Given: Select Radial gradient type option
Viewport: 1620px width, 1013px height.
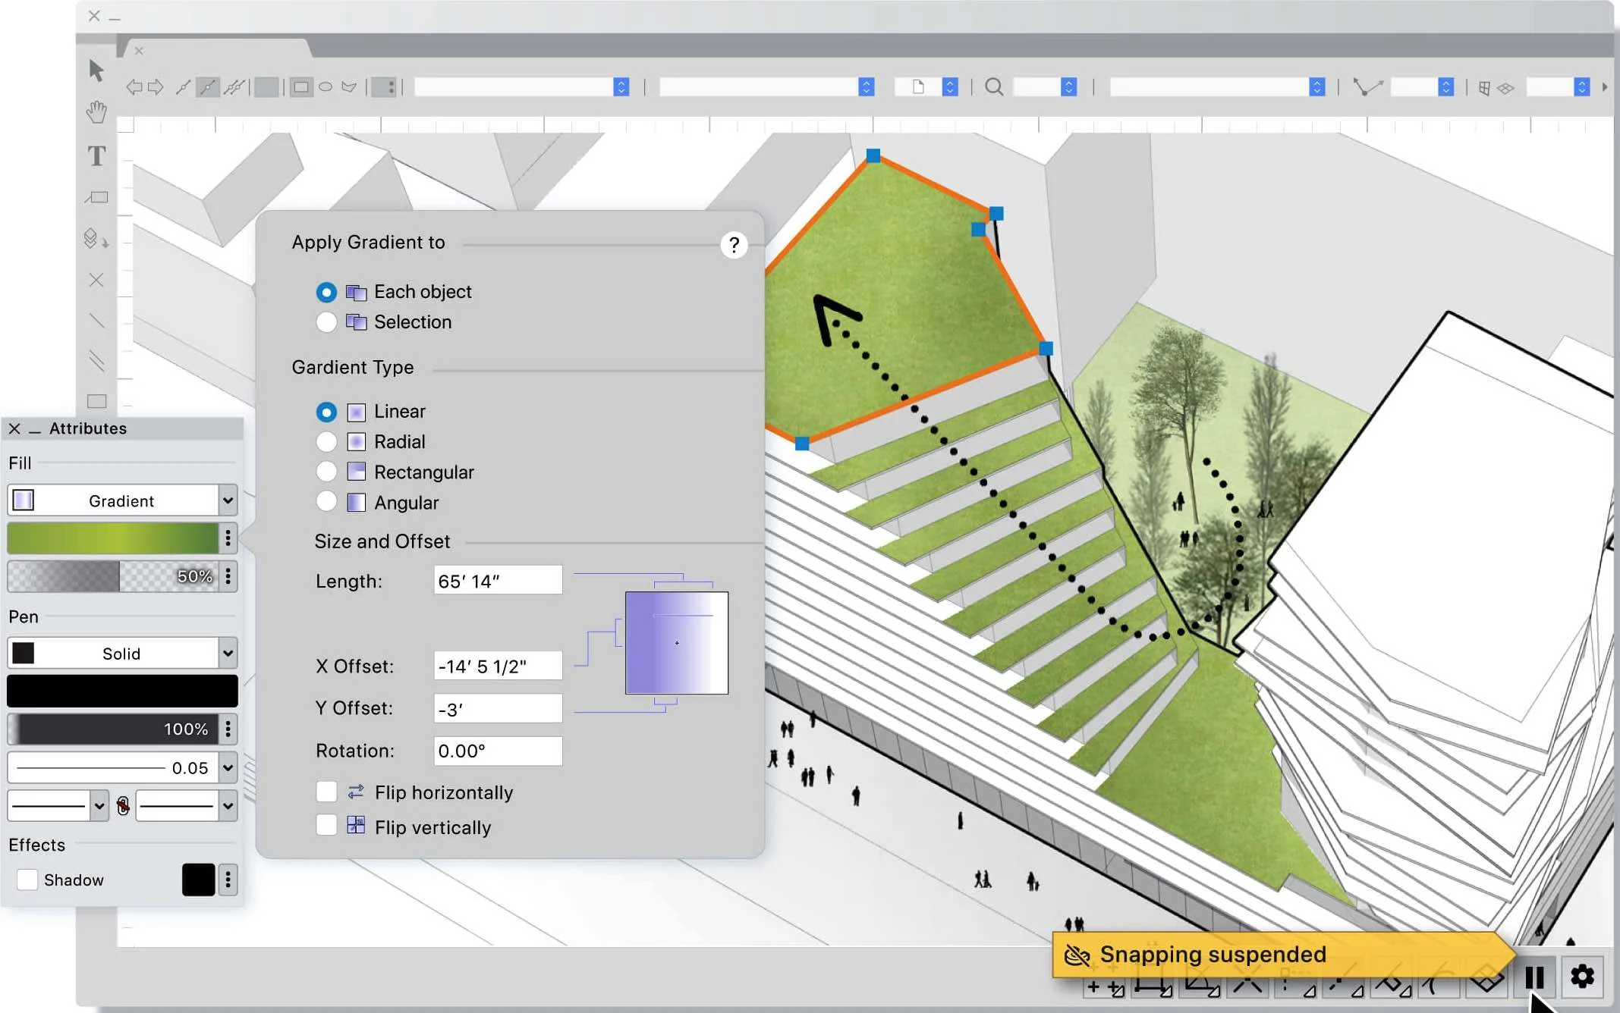Looking at the screenshot, I should (x=327, y=441).
